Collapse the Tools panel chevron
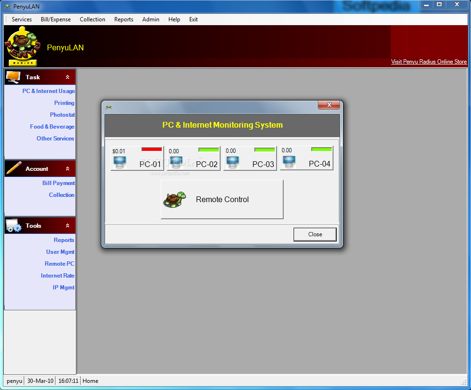 [67, 226]
